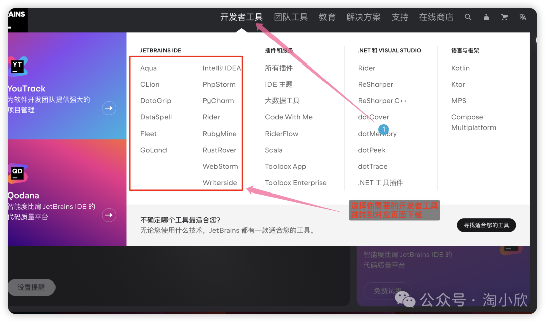The height and width of the screenshot is (322, 545).
Task: Open the Scala plugin link
Action: 274,150
